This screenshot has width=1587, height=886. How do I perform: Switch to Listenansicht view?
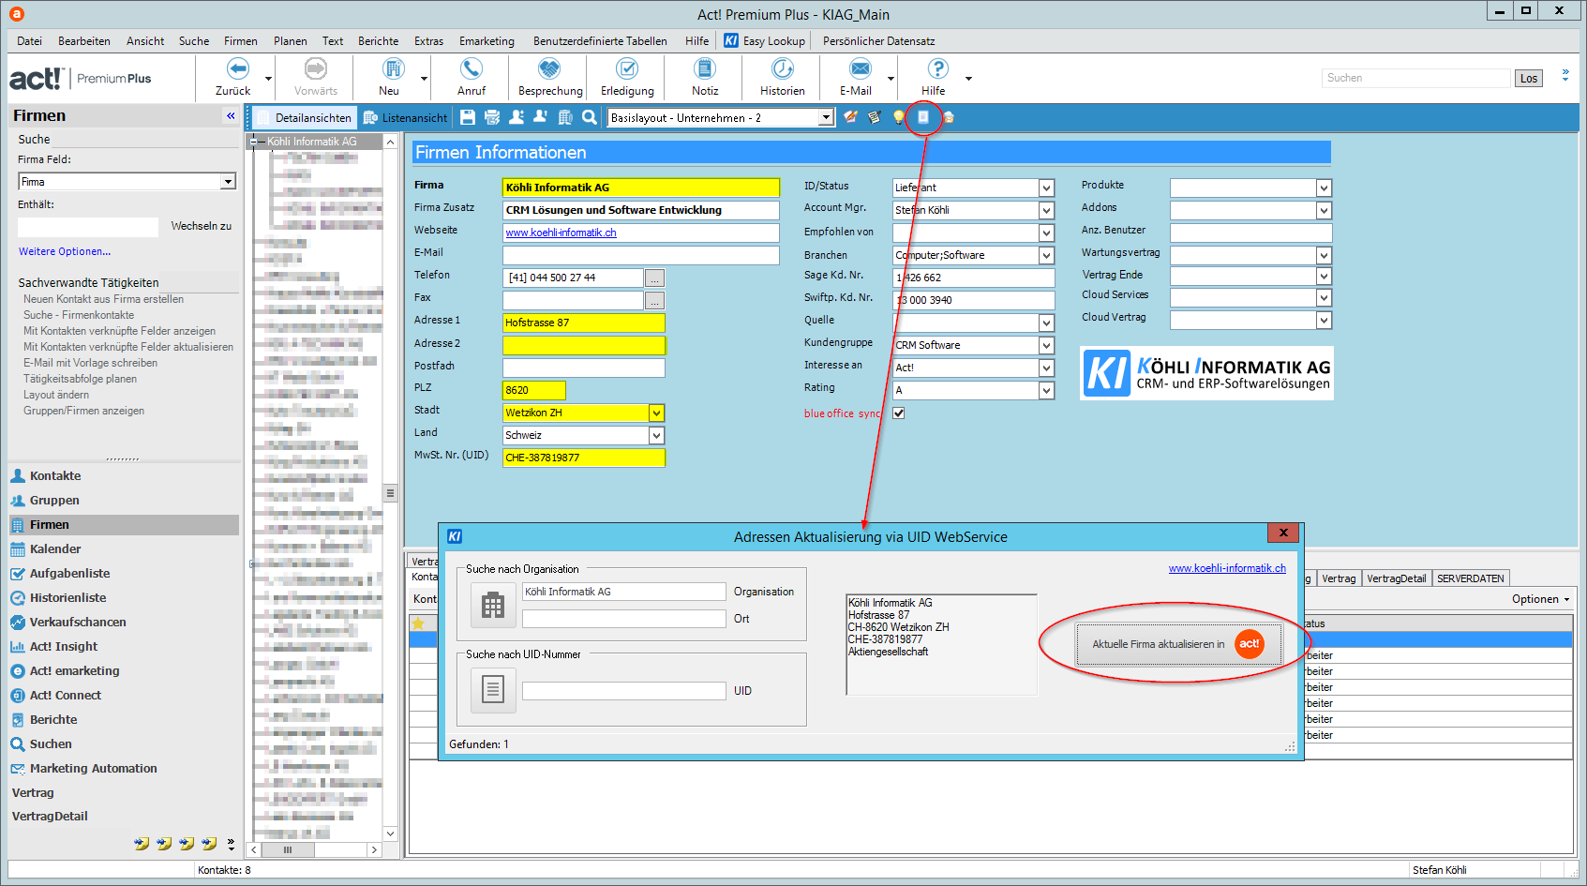[405, 117]
